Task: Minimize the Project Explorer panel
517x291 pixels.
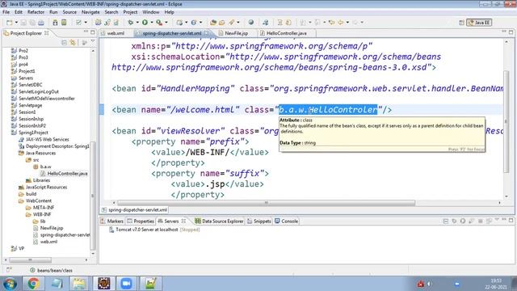Action: [86, 32]
